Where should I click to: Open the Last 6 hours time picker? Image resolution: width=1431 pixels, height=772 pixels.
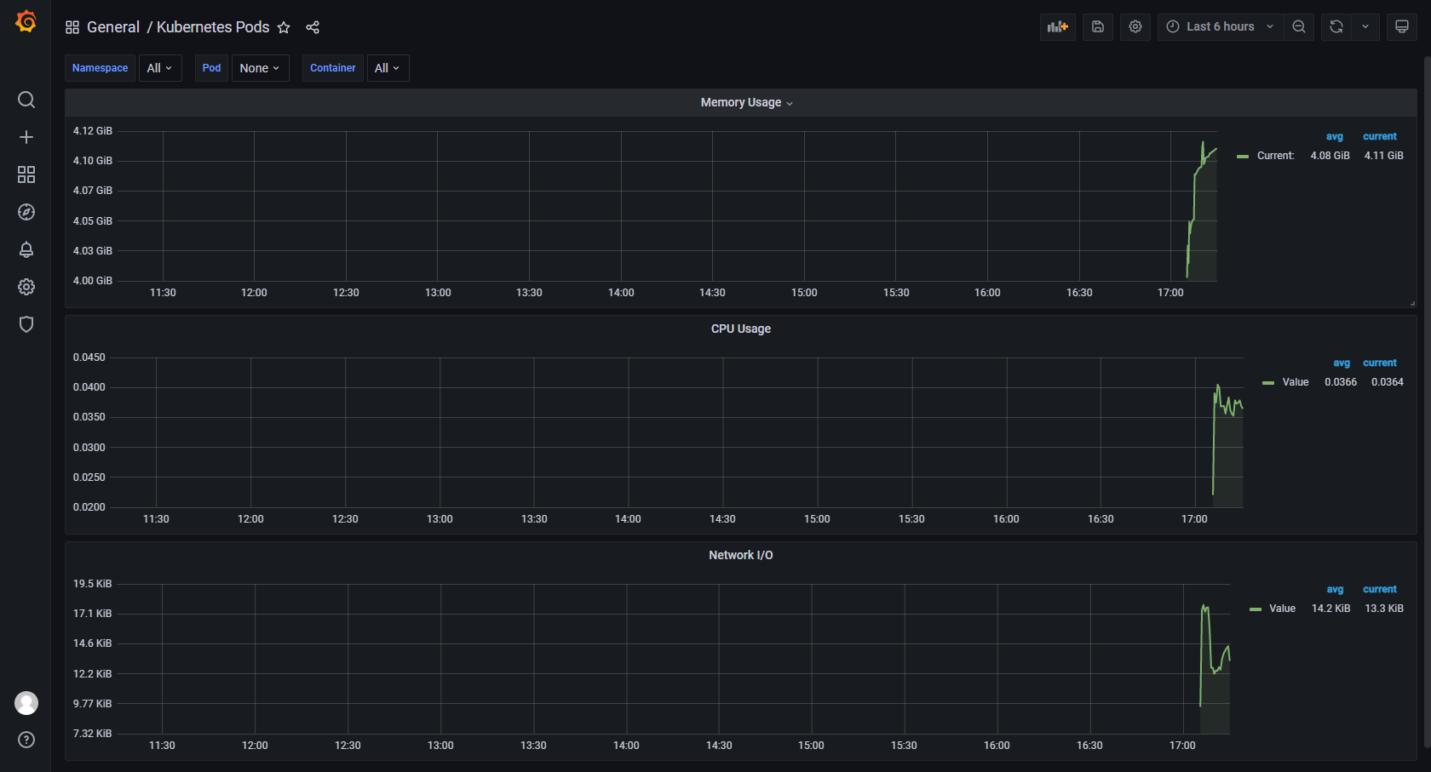click(1220, 26)
